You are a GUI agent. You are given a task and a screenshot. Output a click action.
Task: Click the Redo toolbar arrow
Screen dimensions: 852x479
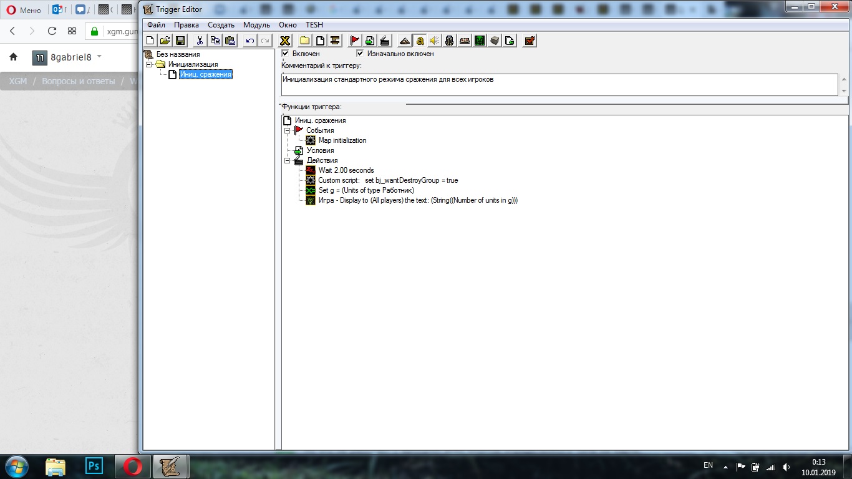[265, 41]
